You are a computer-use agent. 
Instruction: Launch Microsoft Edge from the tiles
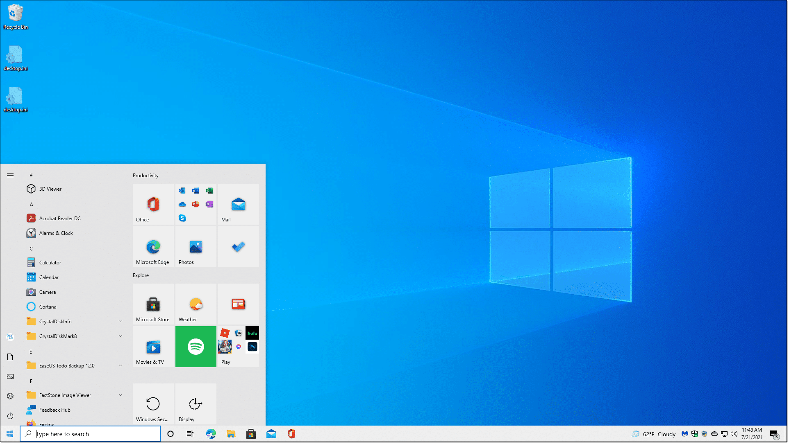(153, 247)
